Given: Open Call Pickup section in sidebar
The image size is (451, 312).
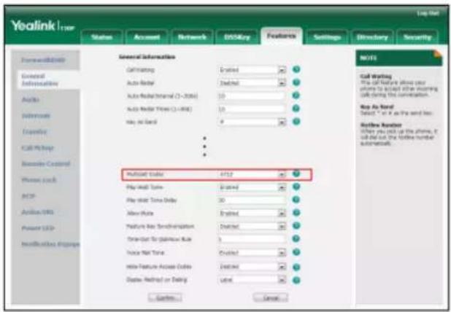Looking at the screenshot, I should click(x=38, y=148).
